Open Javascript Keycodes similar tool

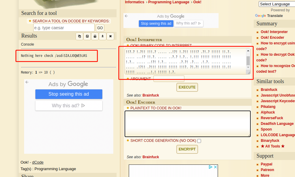point(278,101)
